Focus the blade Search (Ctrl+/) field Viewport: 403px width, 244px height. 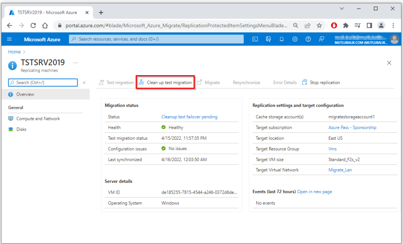tap(43, 83)
